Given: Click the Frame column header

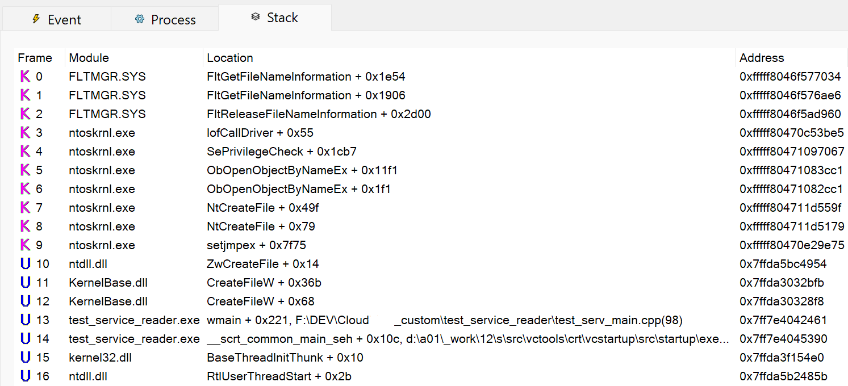Looking at the screenshot, I should (35, 57).
